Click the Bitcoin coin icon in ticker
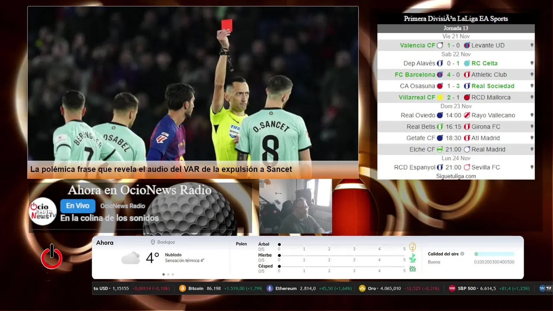Viewport: 553px width, 311px height. [182, 288]
